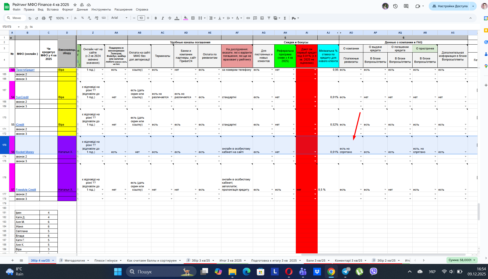Open the SunCredit link
488x279 pixels.
(22, 97)
